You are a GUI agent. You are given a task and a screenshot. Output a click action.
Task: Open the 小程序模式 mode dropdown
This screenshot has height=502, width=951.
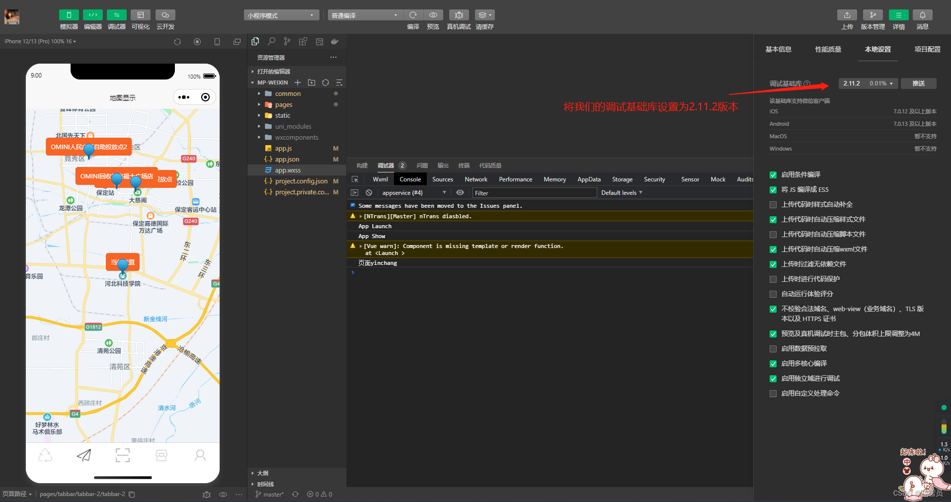coord(281,15)
